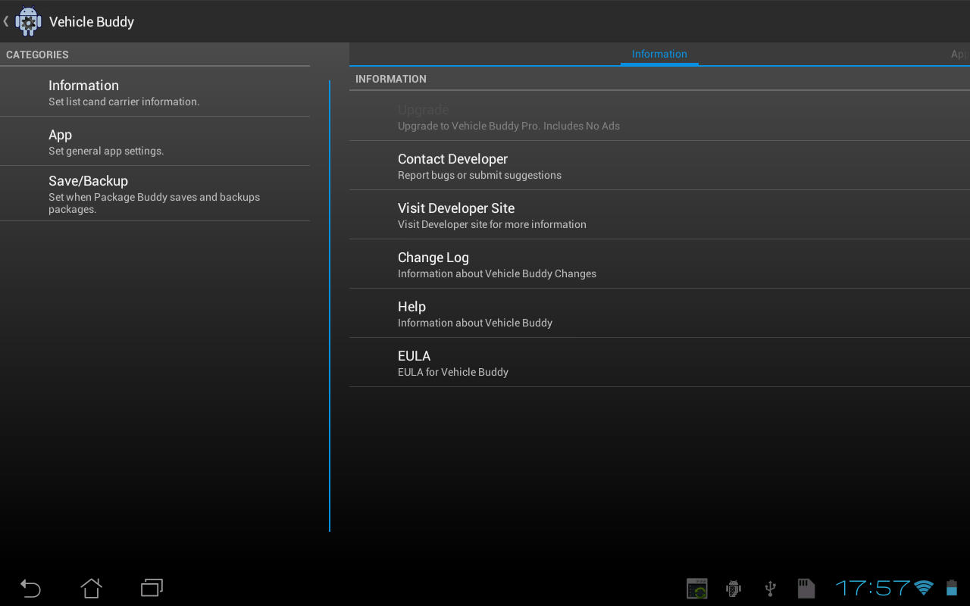Open the clock showing 17:57
The height and width of the screenshot is (606, 970).
point(872,588)
